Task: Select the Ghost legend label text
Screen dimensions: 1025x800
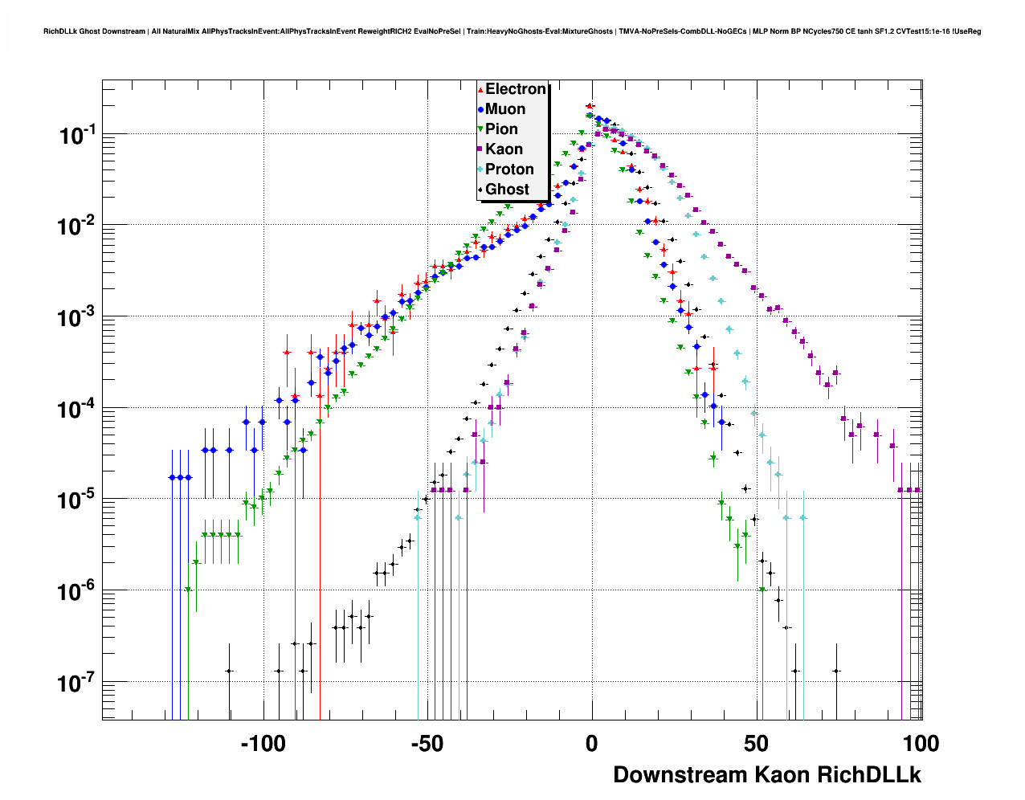Action: point(507,190)
